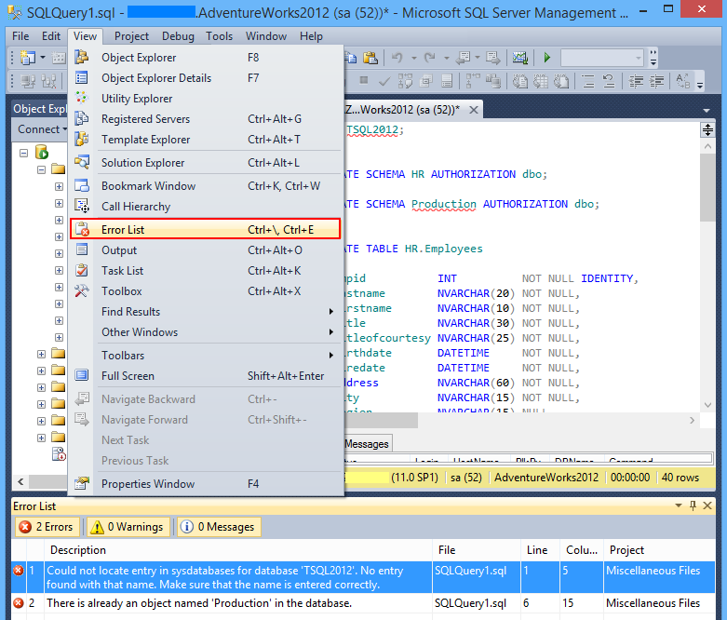Toggle the 0 Messages filter button
Screen dimensions: 727x620
click(219, 527)
